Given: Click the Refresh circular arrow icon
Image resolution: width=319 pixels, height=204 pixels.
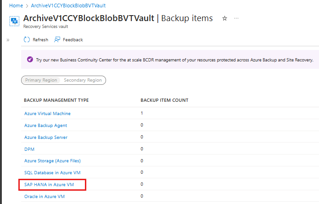Looking at the screenshot, I should click(27, 39).
